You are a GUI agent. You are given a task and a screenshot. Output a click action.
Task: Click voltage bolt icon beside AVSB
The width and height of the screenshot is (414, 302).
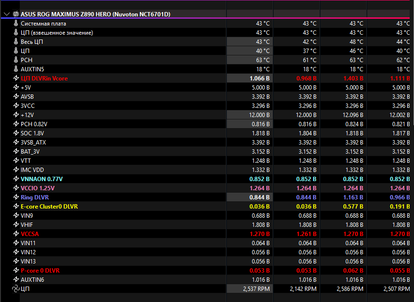pyautogui.click(x=16, y=96)
